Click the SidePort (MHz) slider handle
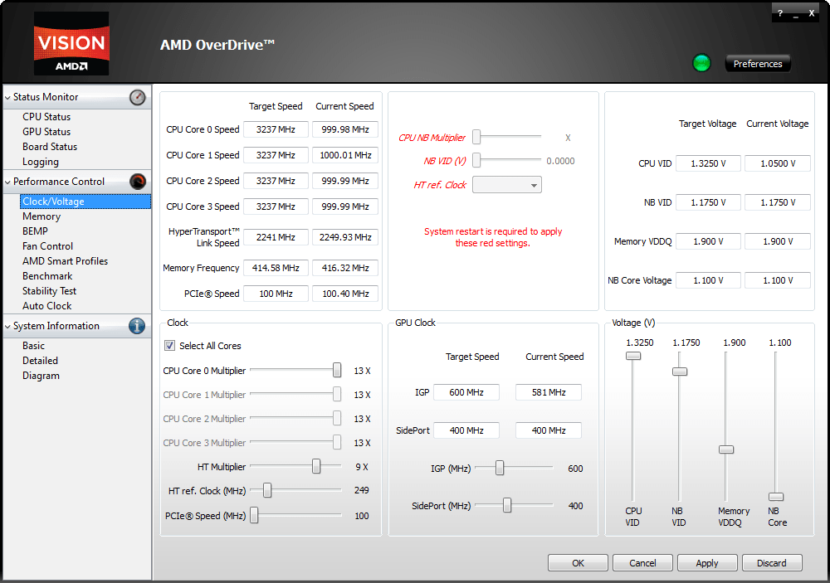 click(507, 505)
